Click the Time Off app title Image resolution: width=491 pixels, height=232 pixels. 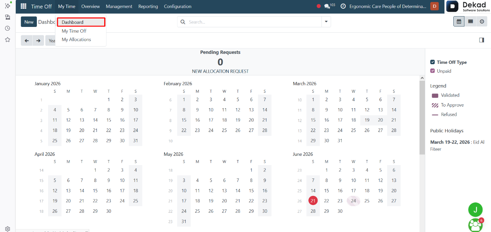[42, 6]
